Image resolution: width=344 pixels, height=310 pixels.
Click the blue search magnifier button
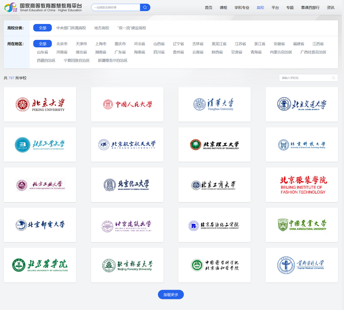point(145,7)
